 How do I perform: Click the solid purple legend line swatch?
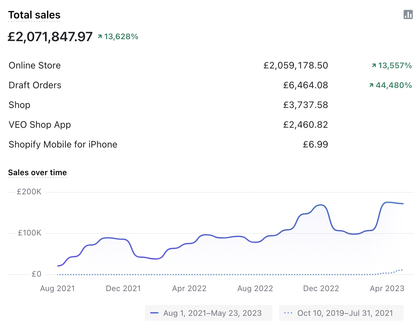154,313
